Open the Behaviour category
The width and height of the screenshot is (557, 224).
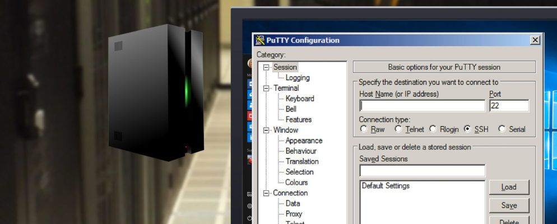(x=301, y=151)
